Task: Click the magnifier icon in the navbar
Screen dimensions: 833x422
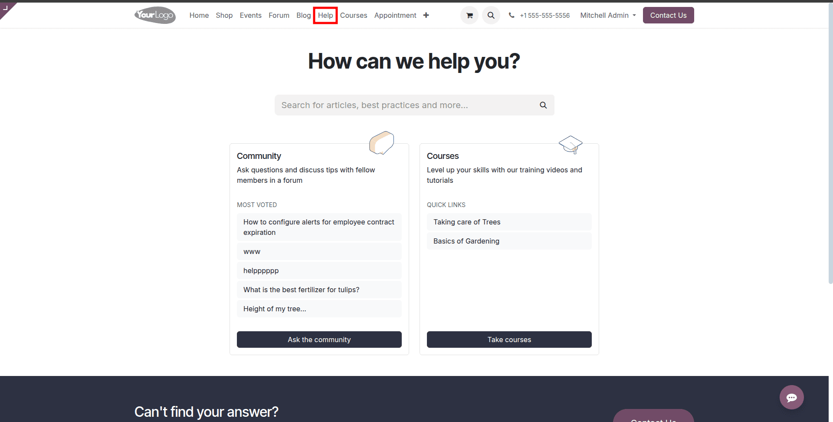Action: point(491,15)
